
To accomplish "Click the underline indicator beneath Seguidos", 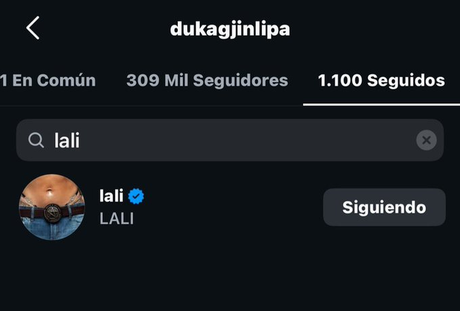I will coord(381,104).
